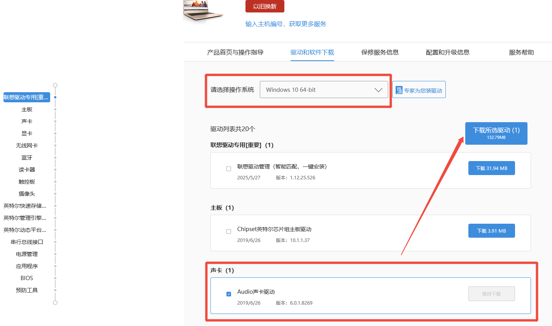Select the 驱动和软件下载 tab
Viewport: 552px width, 326px height.
[312, 52]
